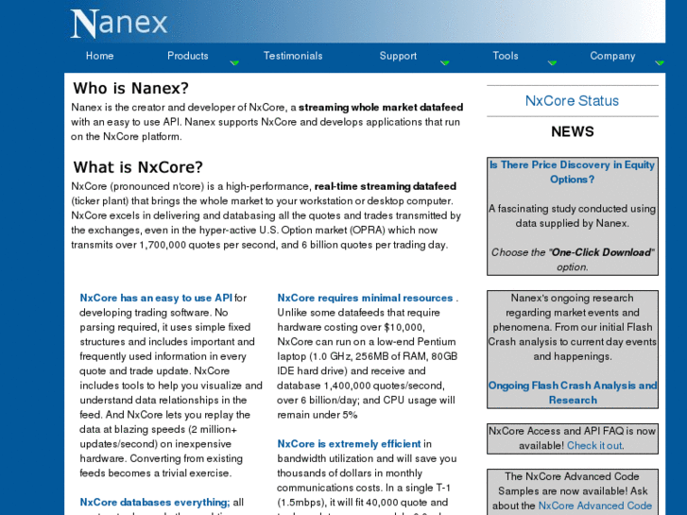Open Ongoing Flash Crash Analysis and Research
This screenshot has width=687, height=515.
click(573, 393)
